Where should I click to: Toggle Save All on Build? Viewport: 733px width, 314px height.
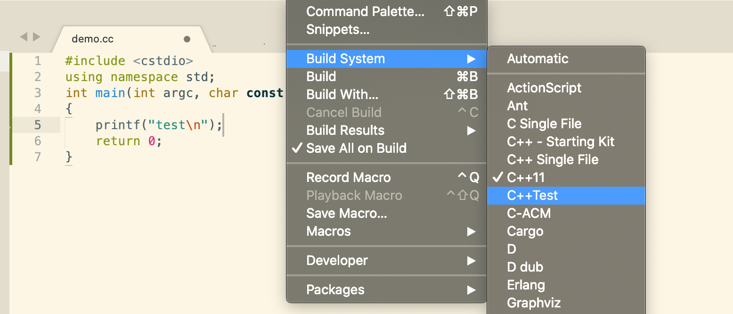point(356,148)
